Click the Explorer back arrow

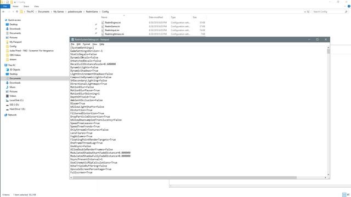point(4,11)
